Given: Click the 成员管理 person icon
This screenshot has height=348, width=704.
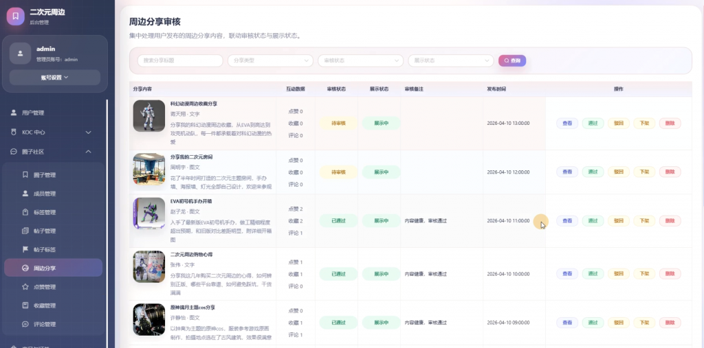Looking at the screenshot, I should coord(25,194).
